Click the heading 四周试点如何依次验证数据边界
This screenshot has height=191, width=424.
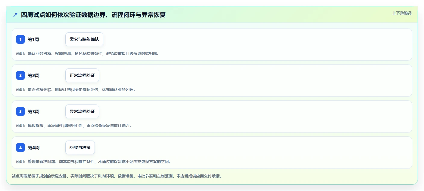pos(93,15)
